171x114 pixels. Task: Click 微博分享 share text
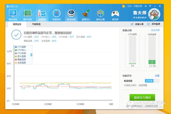click(139, 24)
